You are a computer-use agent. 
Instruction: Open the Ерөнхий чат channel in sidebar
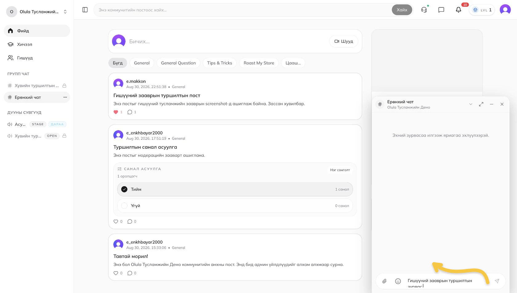tap(37, 97)
